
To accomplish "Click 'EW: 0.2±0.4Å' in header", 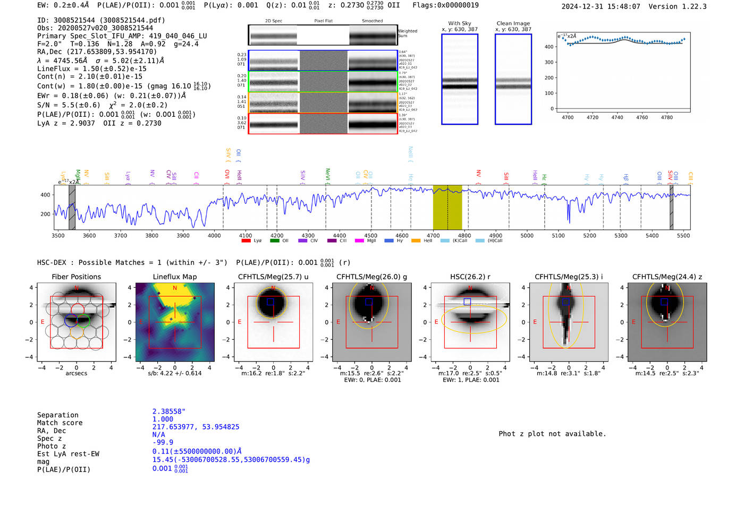I will click(x=63, y=5).
